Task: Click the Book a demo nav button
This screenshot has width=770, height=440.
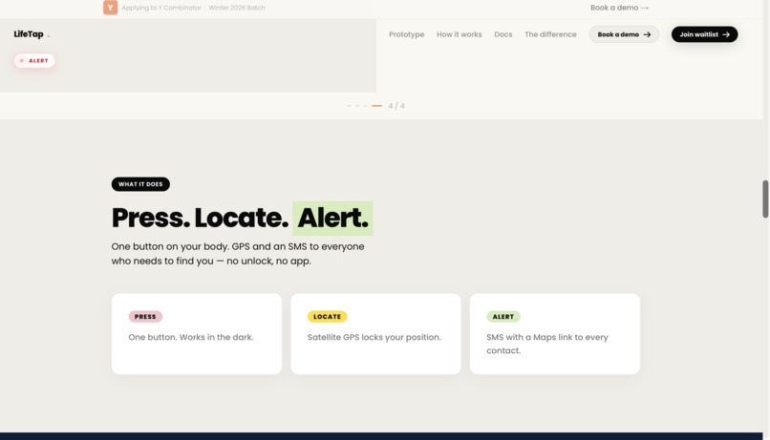Action: point(624,34)
